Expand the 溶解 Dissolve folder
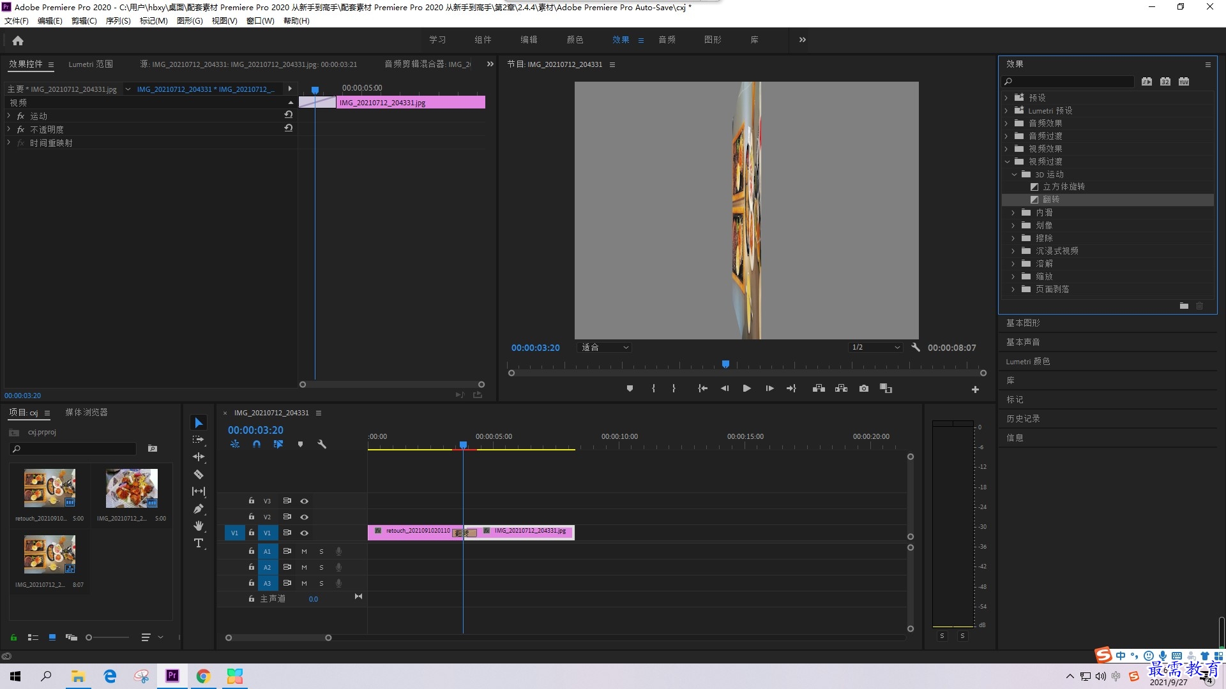Image resolution: width=1226 pixels, height=689 pixels. click(1013, 263)
